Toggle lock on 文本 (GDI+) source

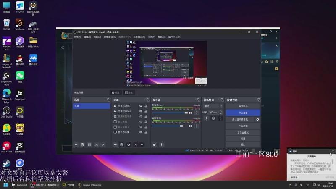(146, 106)
